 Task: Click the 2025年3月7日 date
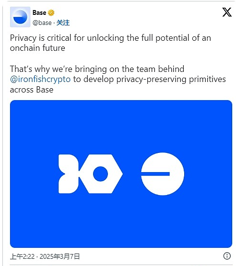pyautogui.click(x=59, y=256)
